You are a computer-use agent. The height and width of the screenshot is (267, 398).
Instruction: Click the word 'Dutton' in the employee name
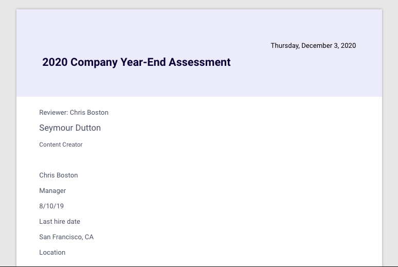tap(87, 128)
